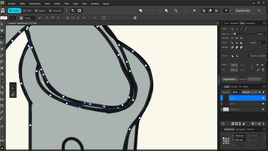Open layer settings gear in Capas panel

point(259,92)
